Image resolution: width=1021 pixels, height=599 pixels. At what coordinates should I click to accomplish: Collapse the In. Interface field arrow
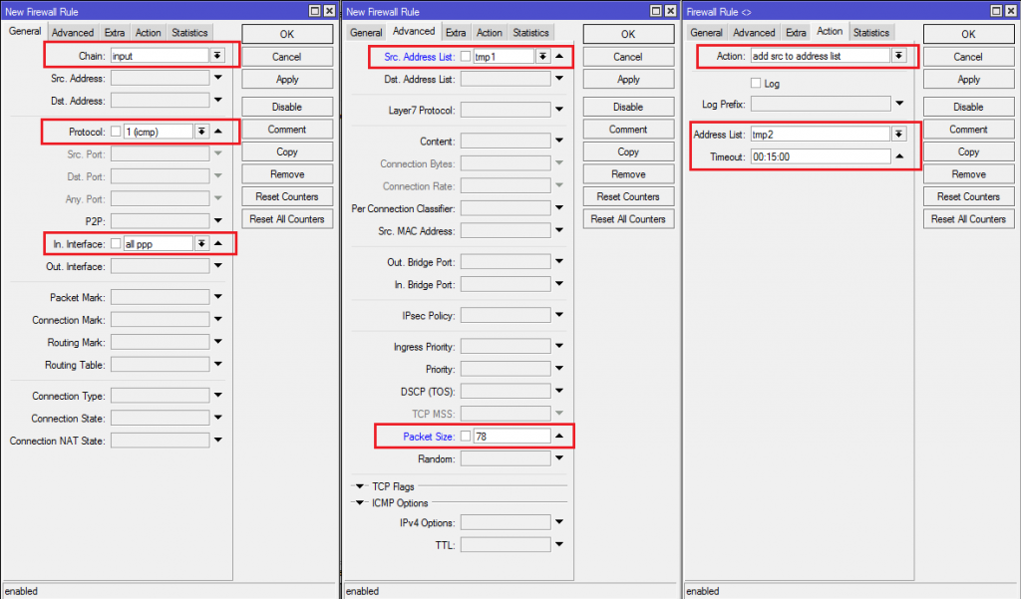pos(218,243)
